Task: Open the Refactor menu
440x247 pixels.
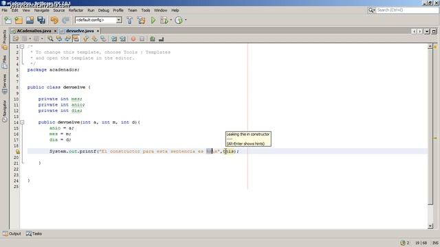Action: pos(76,10)
